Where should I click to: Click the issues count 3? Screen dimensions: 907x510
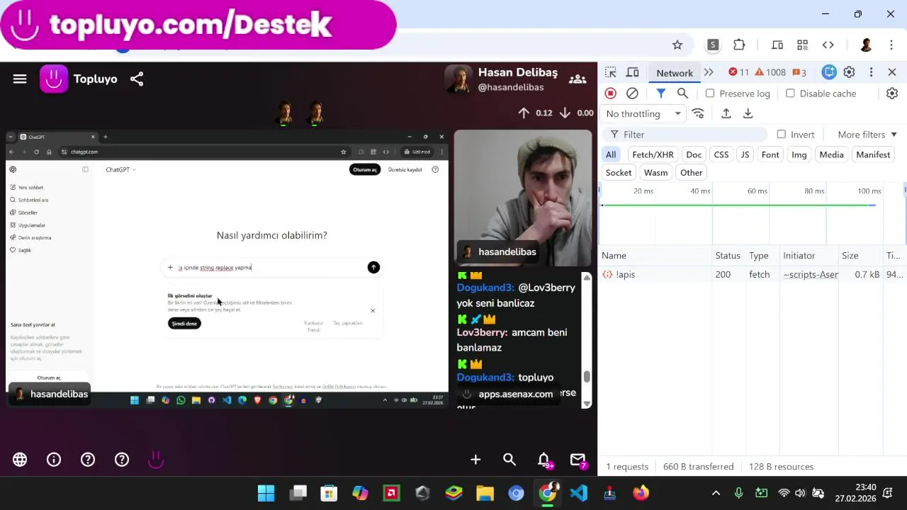pyautogui.click(x=799, y=72)
